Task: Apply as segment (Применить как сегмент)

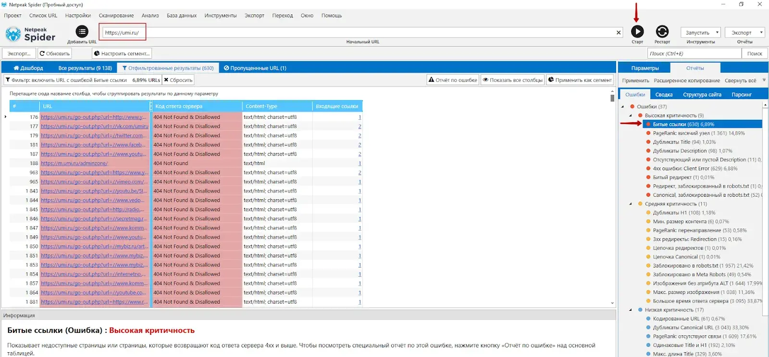Action: coord(580,80)
